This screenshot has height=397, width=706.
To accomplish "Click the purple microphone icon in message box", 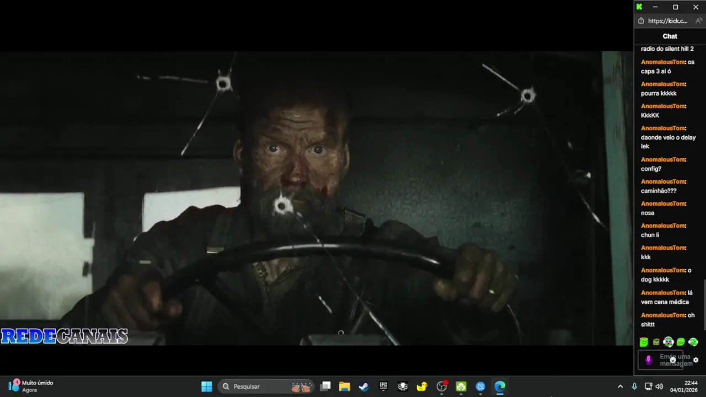I will pyautogui.click(x=649, y=360).
